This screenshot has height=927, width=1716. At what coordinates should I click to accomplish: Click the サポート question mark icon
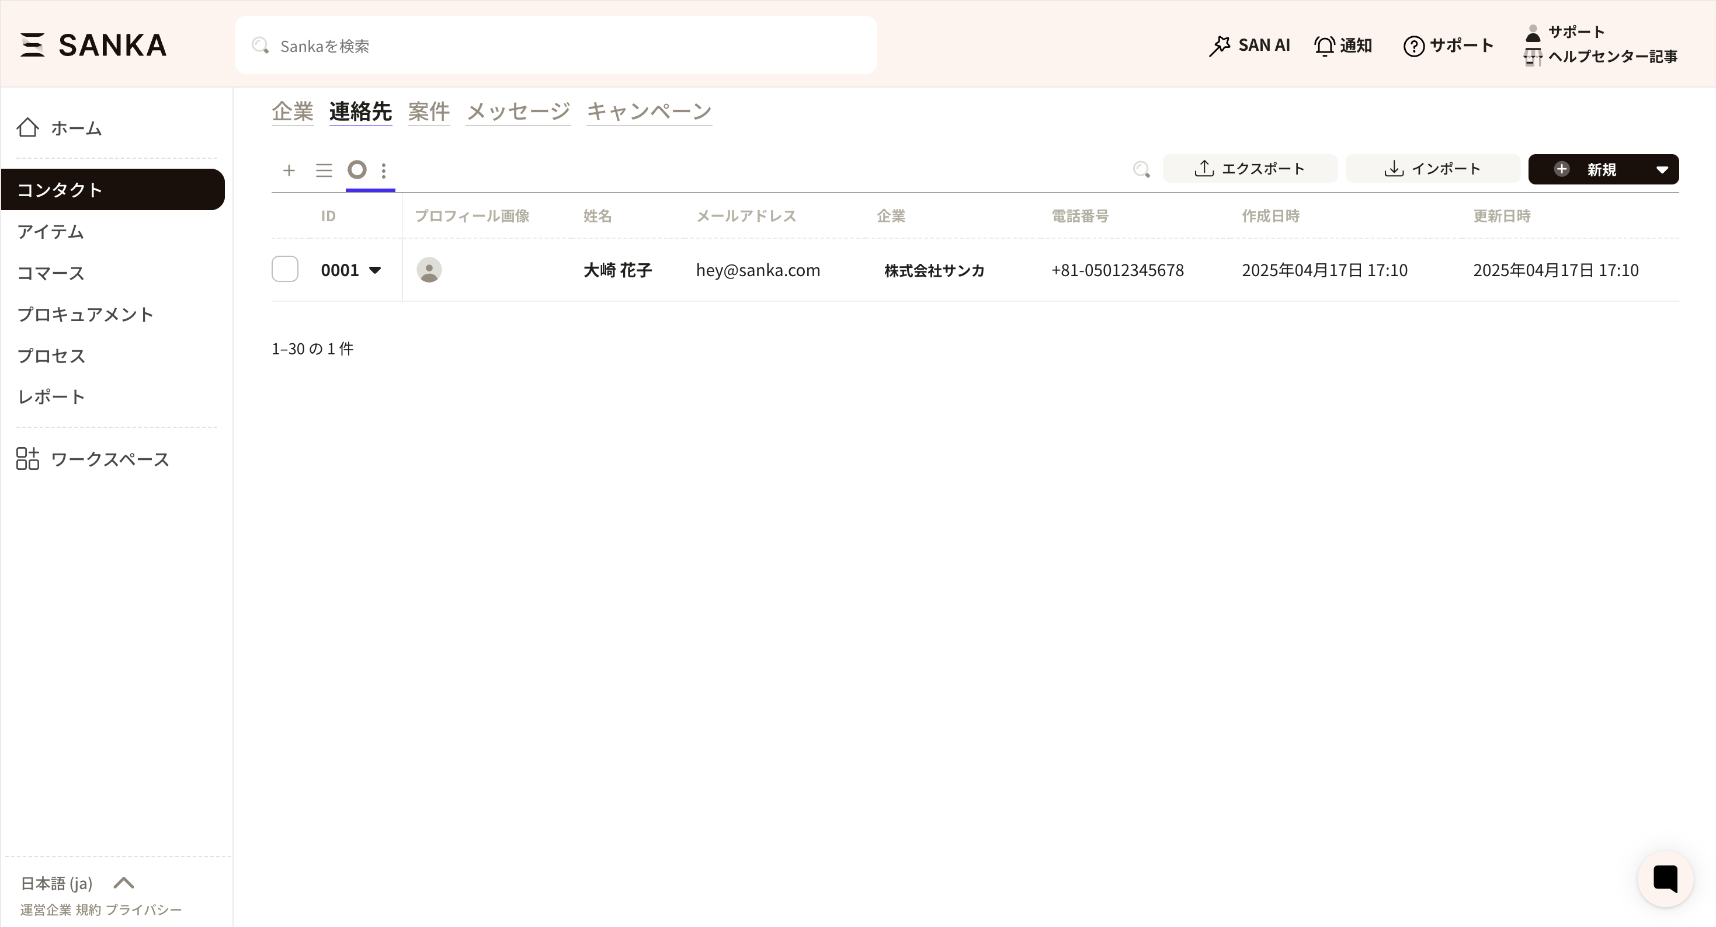[1413, 46]
